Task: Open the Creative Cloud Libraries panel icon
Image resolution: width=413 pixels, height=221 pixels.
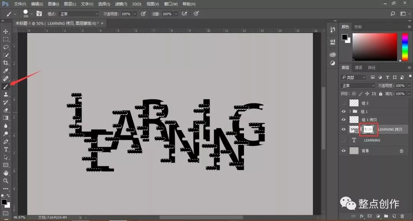Action: (x=333, y=55)
